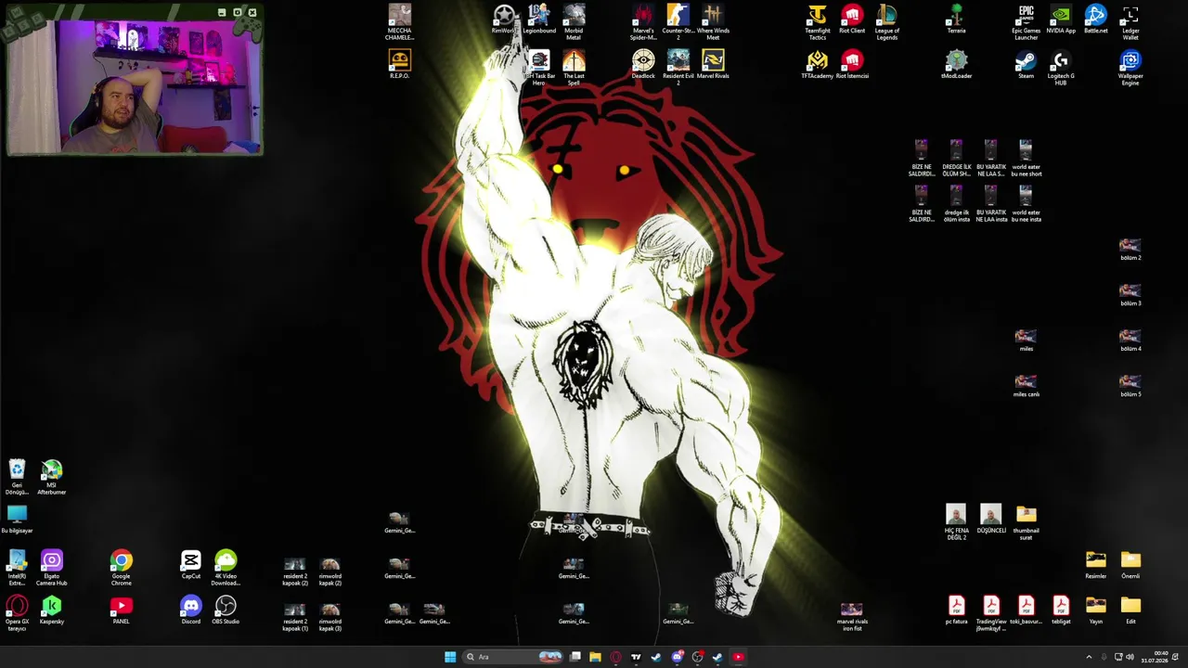Screen dimensions: 1188x668
Task: Open the RimWorld desktop shortcut
Action: tap(504, 19)
